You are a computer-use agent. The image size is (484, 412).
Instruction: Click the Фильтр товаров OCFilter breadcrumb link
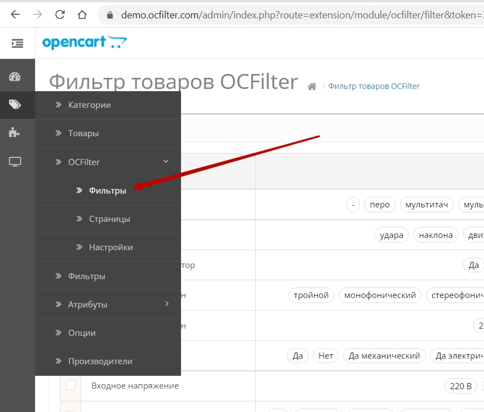coord(374,86)
